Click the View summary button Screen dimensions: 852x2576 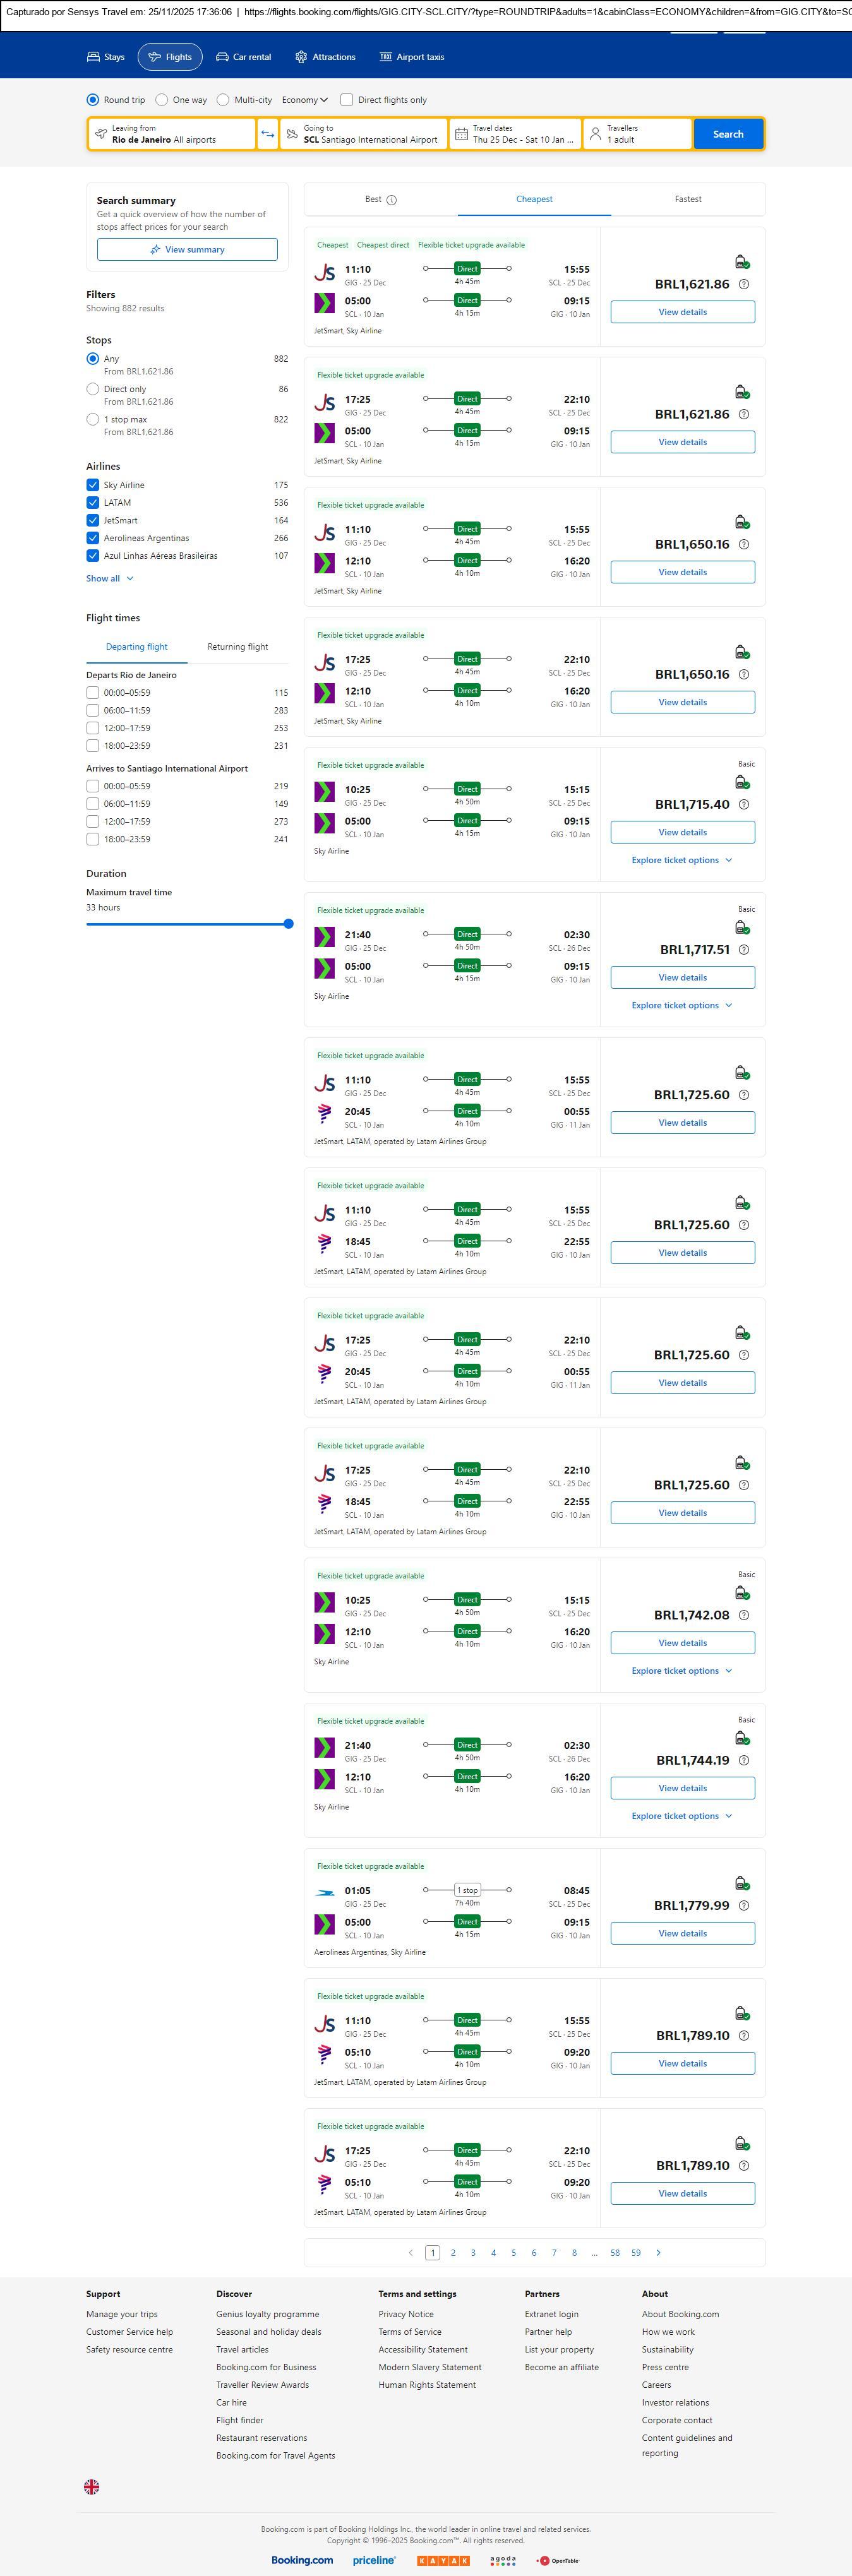[187, 250]
